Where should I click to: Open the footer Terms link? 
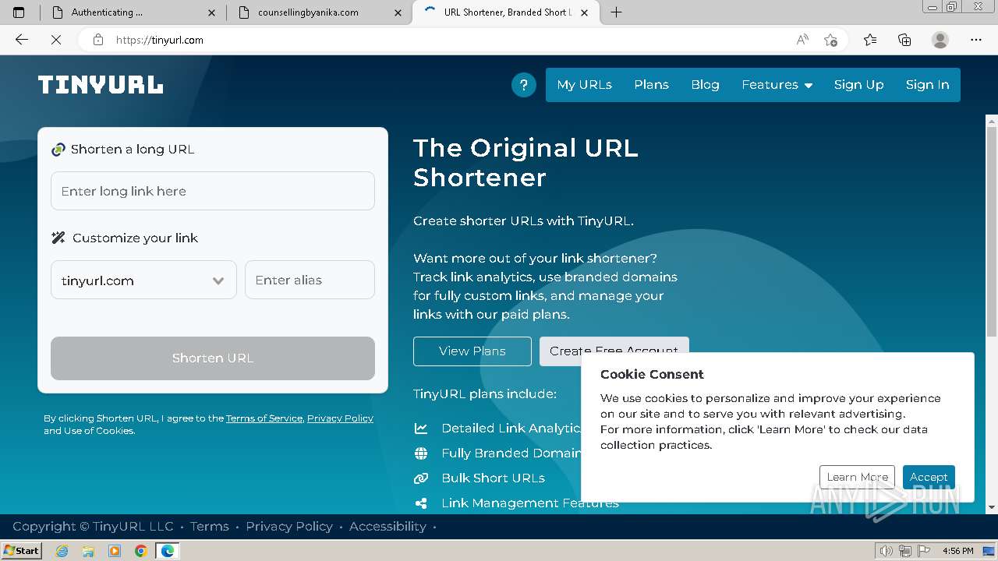click(210, 527)
